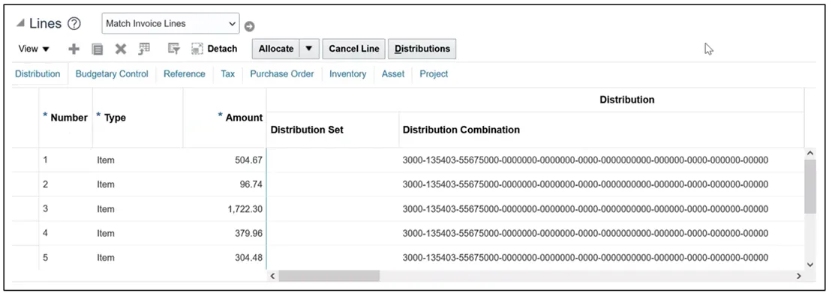The image size is (829, 293).
Task: Click the Item type in line 2
Action: point(106,184)
